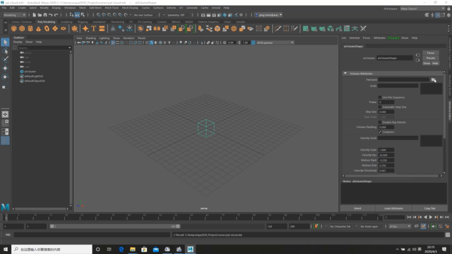Viewport: 452px width, 254px height.
Task: Create a polygon cube from the shelf
Action: click(x=22, y=28)
